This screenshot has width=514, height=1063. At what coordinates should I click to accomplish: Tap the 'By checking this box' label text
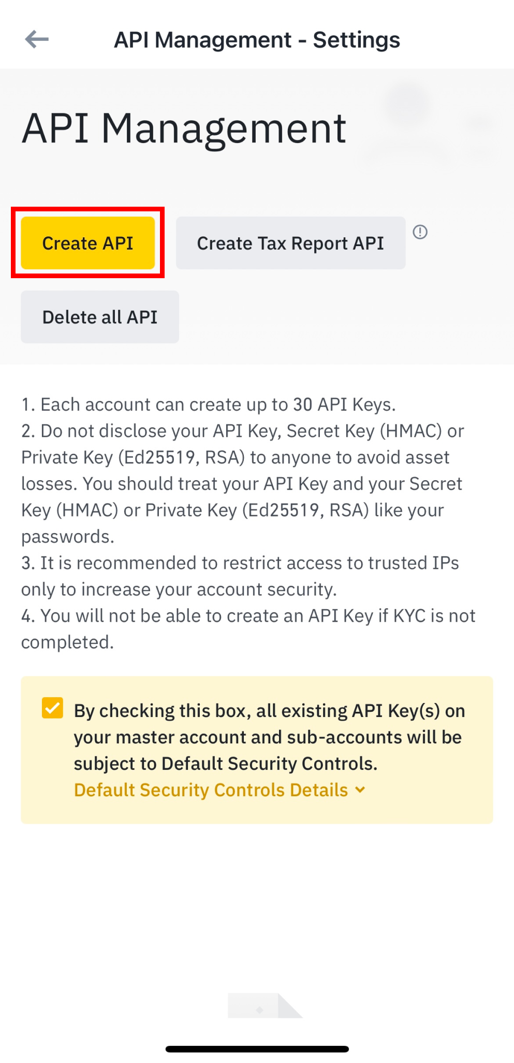pos(269,711)
